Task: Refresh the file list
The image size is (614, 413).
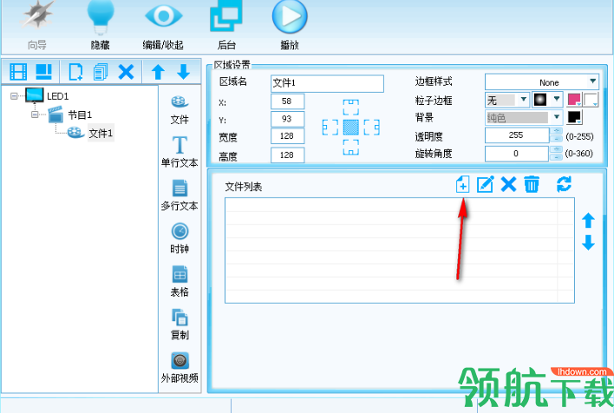Action: (x=564, y=184)
